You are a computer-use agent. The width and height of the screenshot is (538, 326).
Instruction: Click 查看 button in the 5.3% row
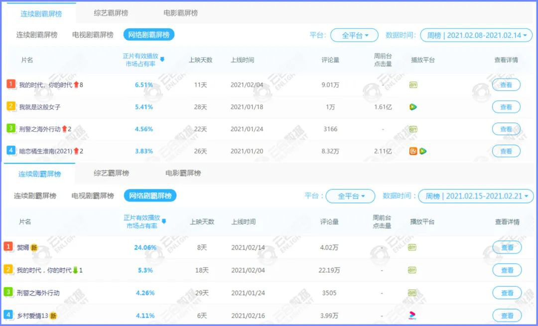(x=507, y=270)
